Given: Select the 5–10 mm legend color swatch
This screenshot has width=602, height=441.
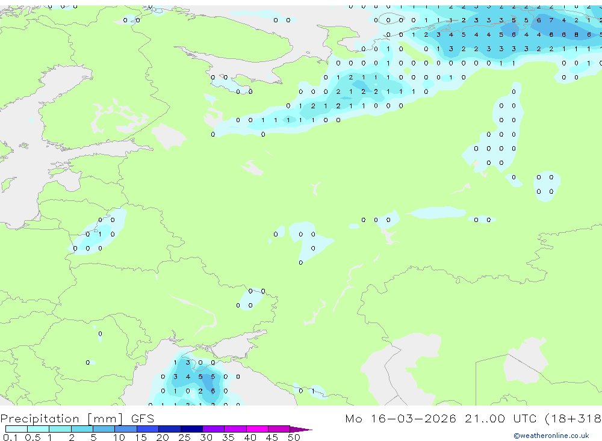Looking at the screenshot, I should [104, 429].
